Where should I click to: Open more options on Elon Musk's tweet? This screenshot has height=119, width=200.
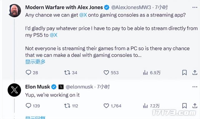coord(195,87)
